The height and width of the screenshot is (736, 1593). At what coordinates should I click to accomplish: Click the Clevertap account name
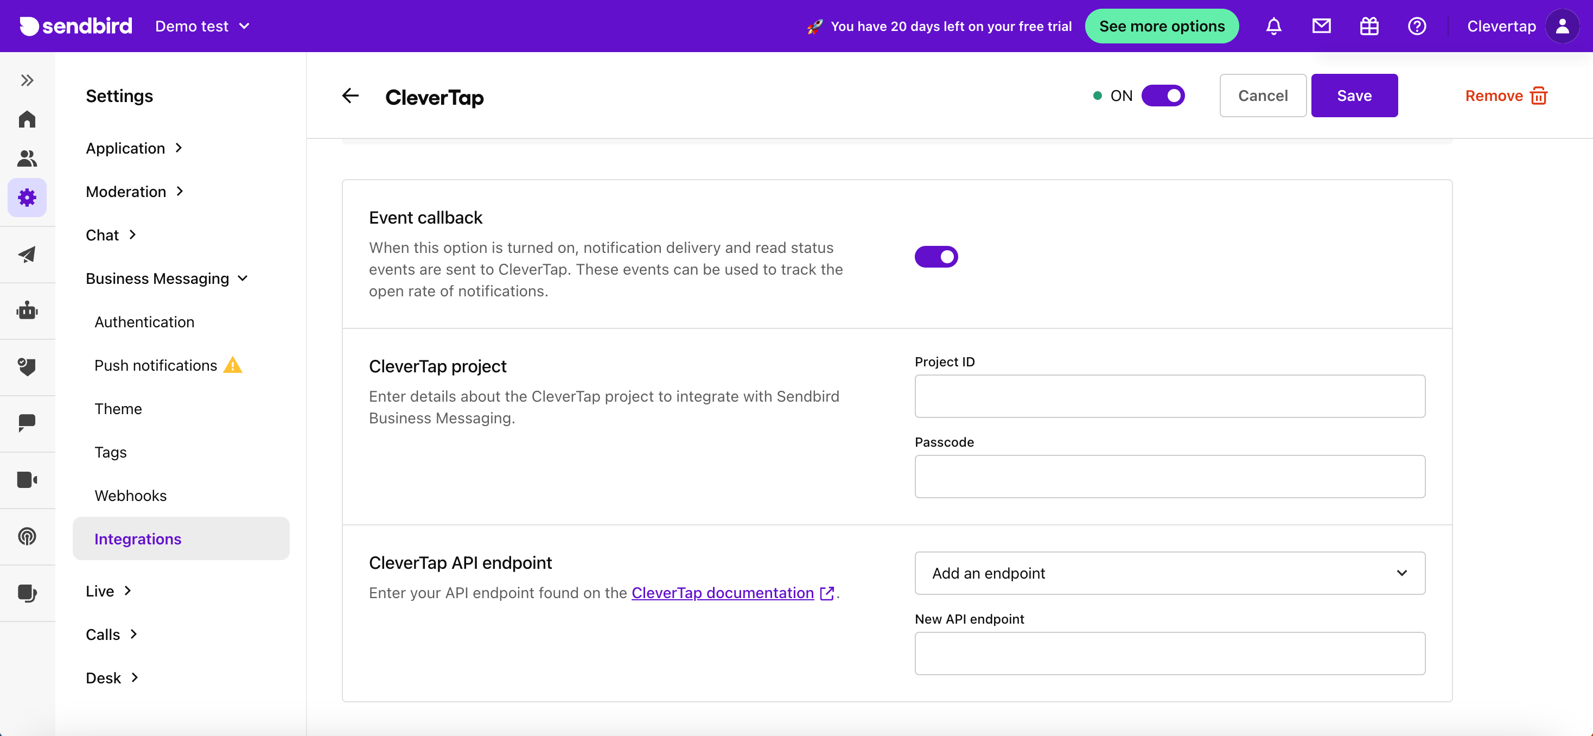point(1501,26)
